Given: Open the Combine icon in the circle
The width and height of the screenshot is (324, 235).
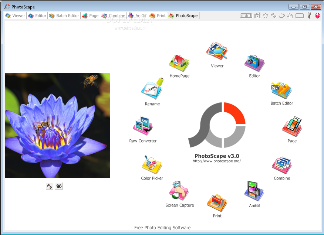Looking at the screenshot, I should click(281, 165).
